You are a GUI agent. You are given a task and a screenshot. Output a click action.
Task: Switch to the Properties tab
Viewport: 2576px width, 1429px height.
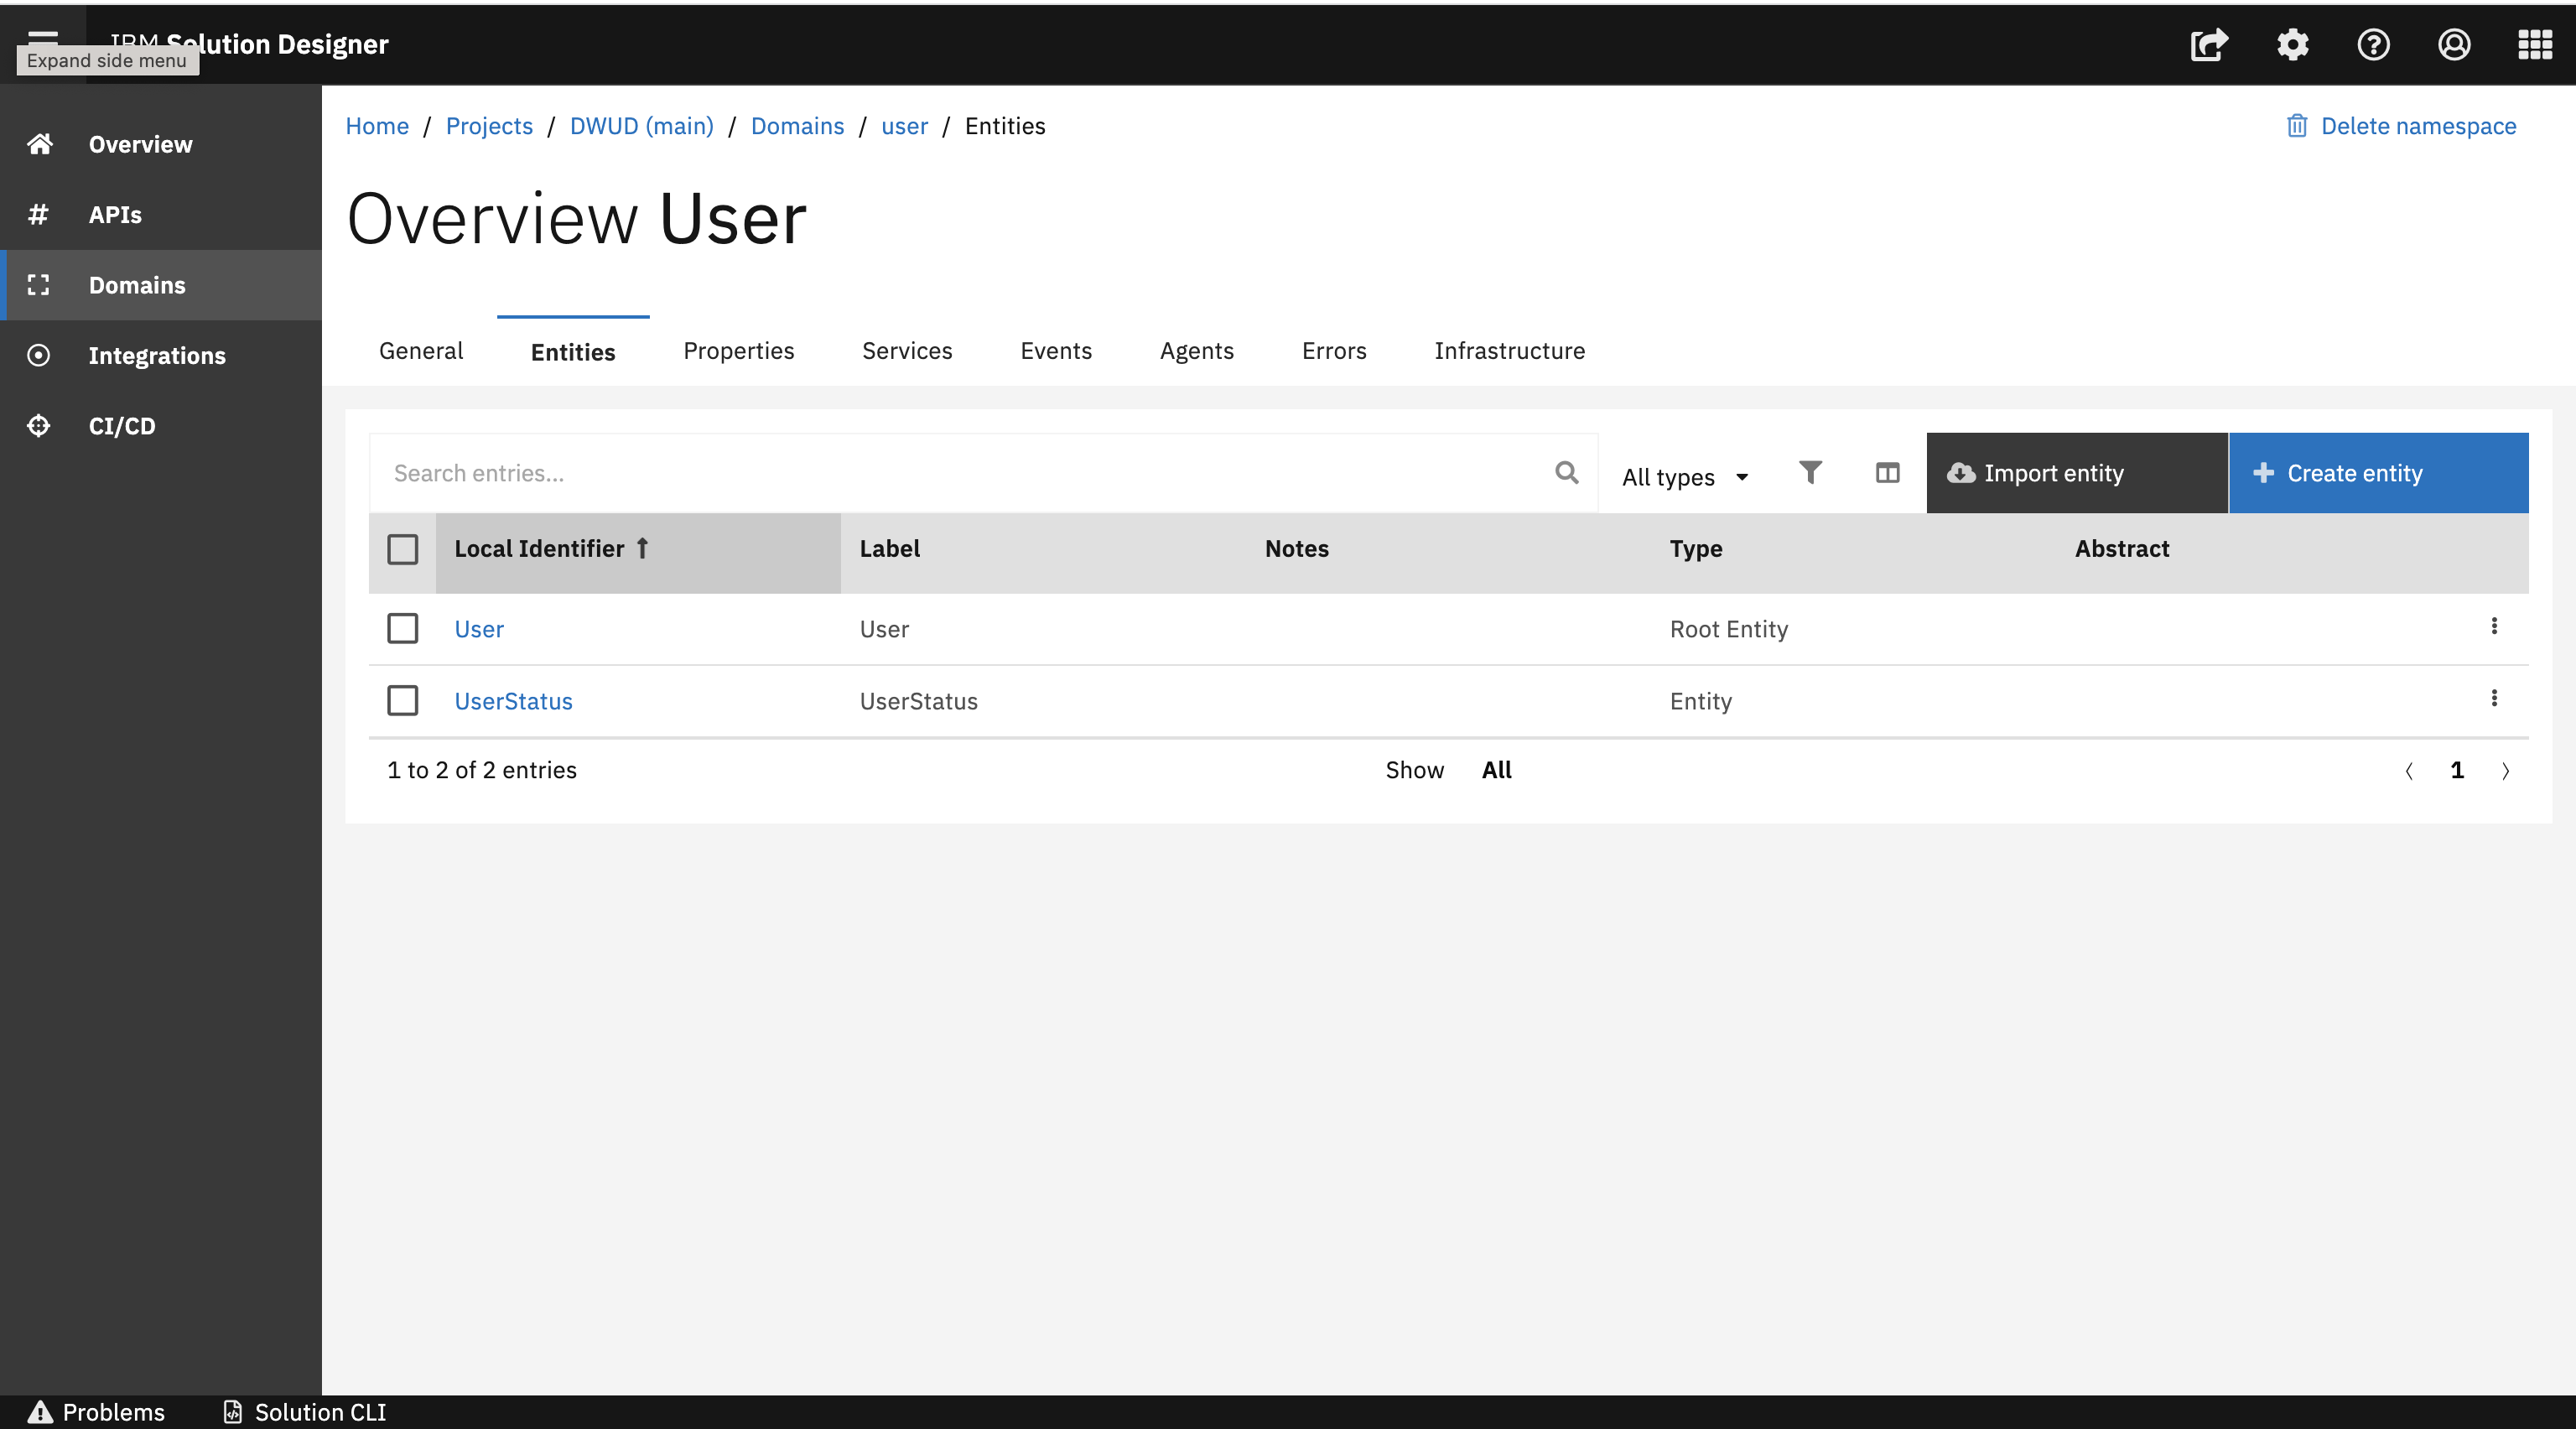[738, 351]
